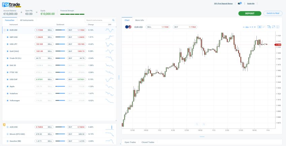Image resolution: width=286 pixels, height=146 pixels.
Task: Switch to the All Instruments tab
Action: point(27,20)
